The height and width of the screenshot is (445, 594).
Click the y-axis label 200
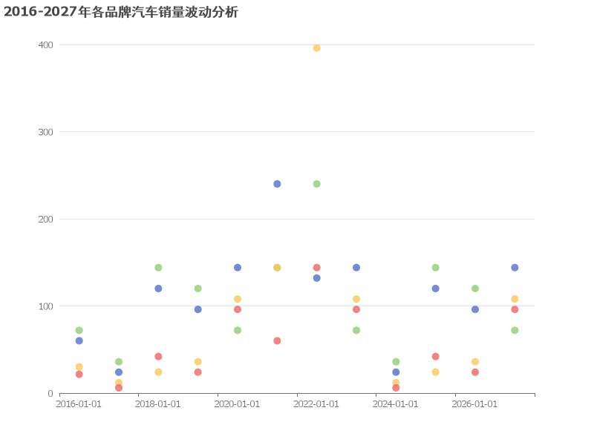pos(45,219)
